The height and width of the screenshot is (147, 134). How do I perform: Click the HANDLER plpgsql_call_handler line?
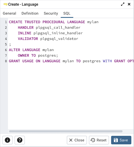(x=49, y=27)
